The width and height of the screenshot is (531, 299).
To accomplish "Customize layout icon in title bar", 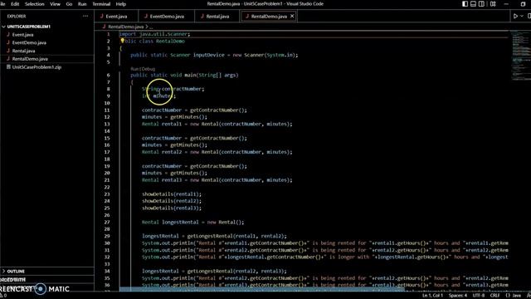I will [x=493, y=4].
